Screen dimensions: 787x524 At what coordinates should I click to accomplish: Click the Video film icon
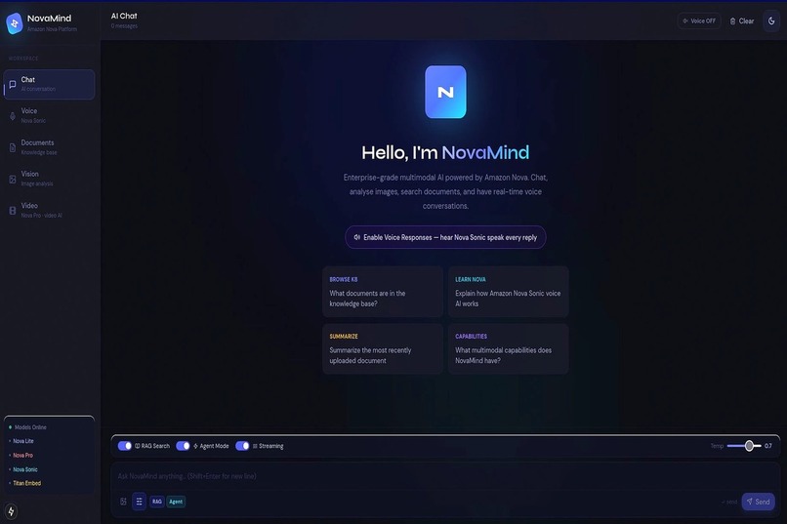(13, 211)
